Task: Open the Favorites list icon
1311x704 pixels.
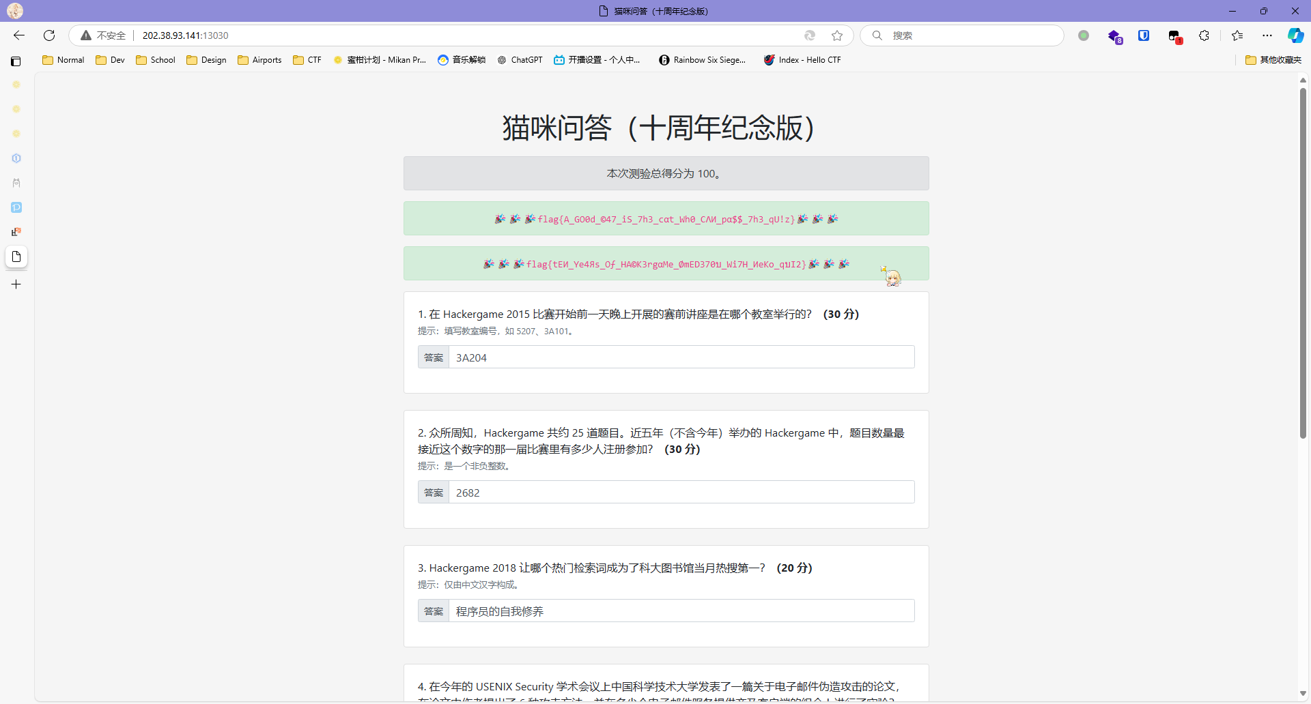Action: (x=1237, y=35)
